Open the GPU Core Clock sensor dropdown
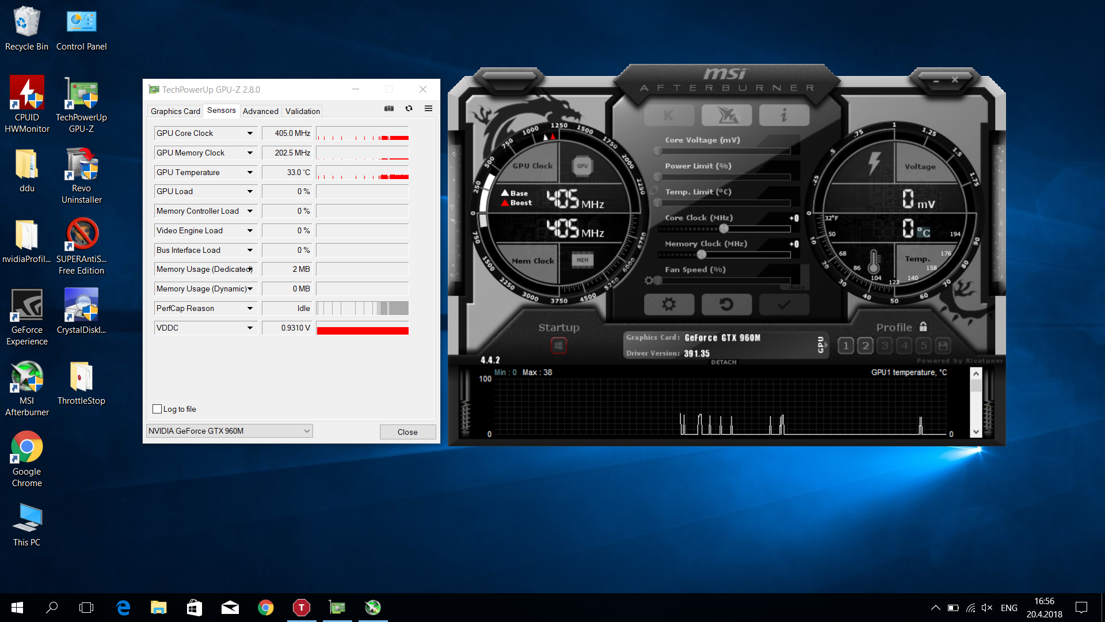 [x=250, y=133]
